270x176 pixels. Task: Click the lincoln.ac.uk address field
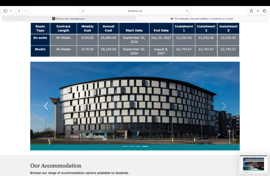point(135,11)
